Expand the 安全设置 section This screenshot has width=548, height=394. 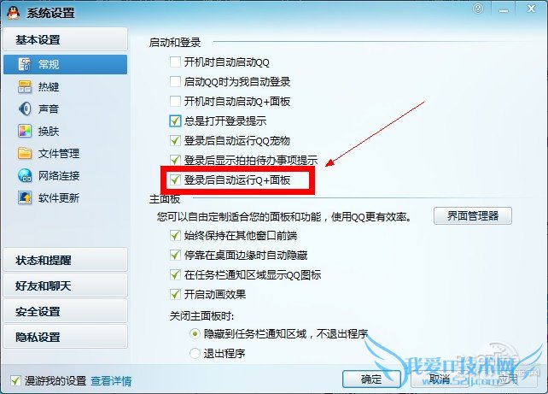click(x=66, y=311)
